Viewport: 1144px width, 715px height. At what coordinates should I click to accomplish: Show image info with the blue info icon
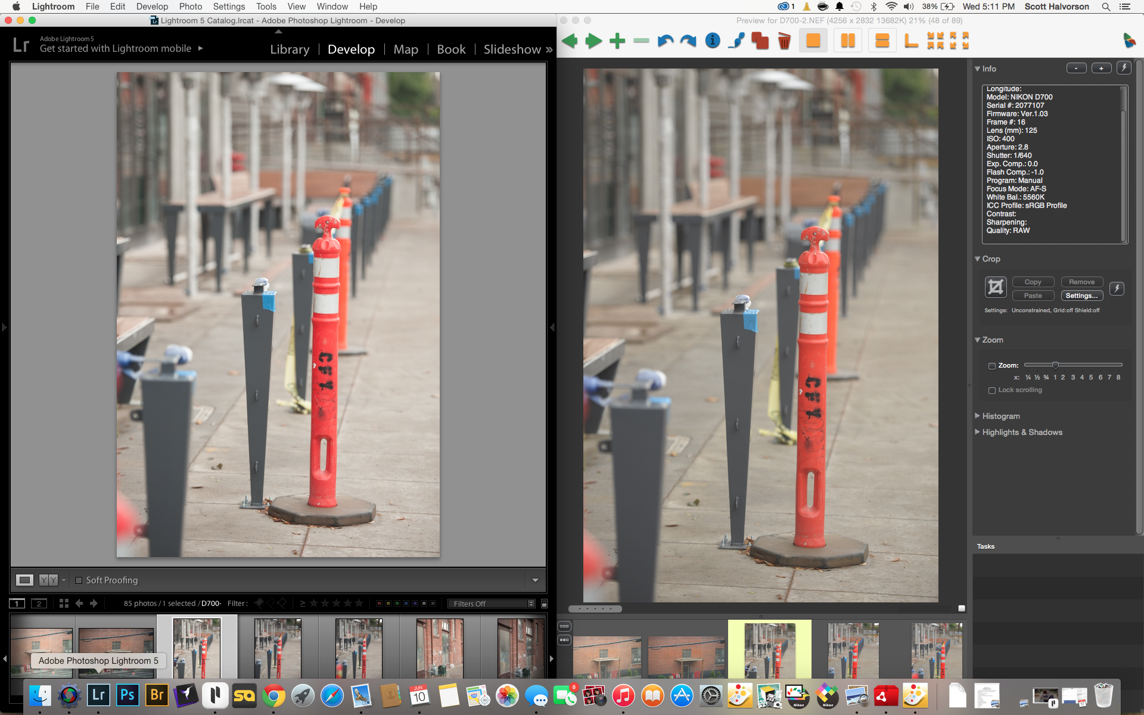[713, 41]
